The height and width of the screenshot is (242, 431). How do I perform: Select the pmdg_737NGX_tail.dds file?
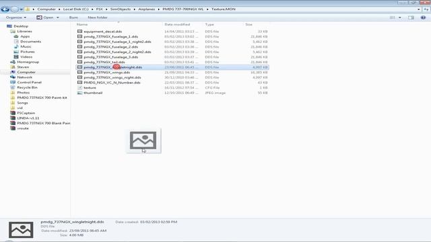tap(172, 63)
